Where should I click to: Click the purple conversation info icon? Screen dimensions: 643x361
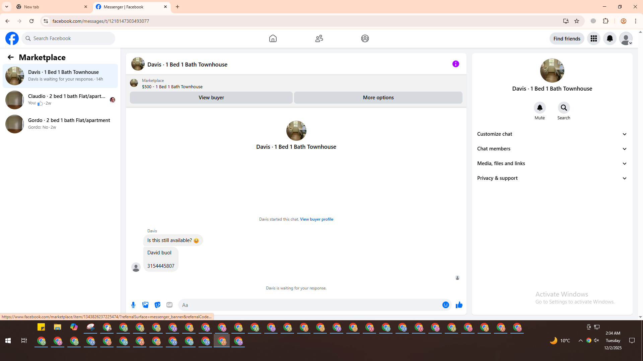point(455,64)
